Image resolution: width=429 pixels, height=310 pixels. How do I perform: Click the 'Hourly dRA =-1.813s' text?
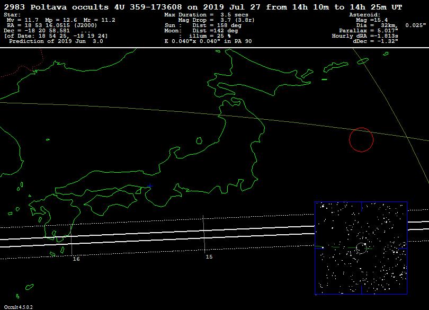click(x=365, y=36)
